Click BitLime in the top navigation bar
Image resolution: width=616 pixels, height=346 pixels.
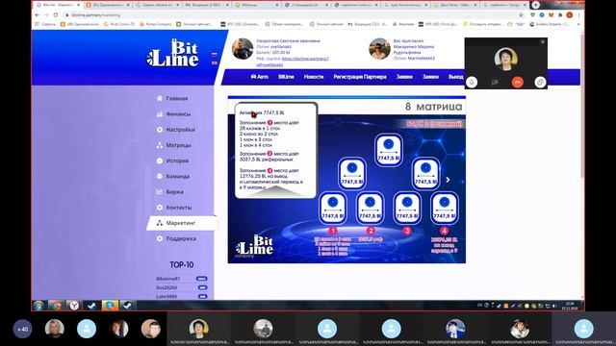click(286, 77)
